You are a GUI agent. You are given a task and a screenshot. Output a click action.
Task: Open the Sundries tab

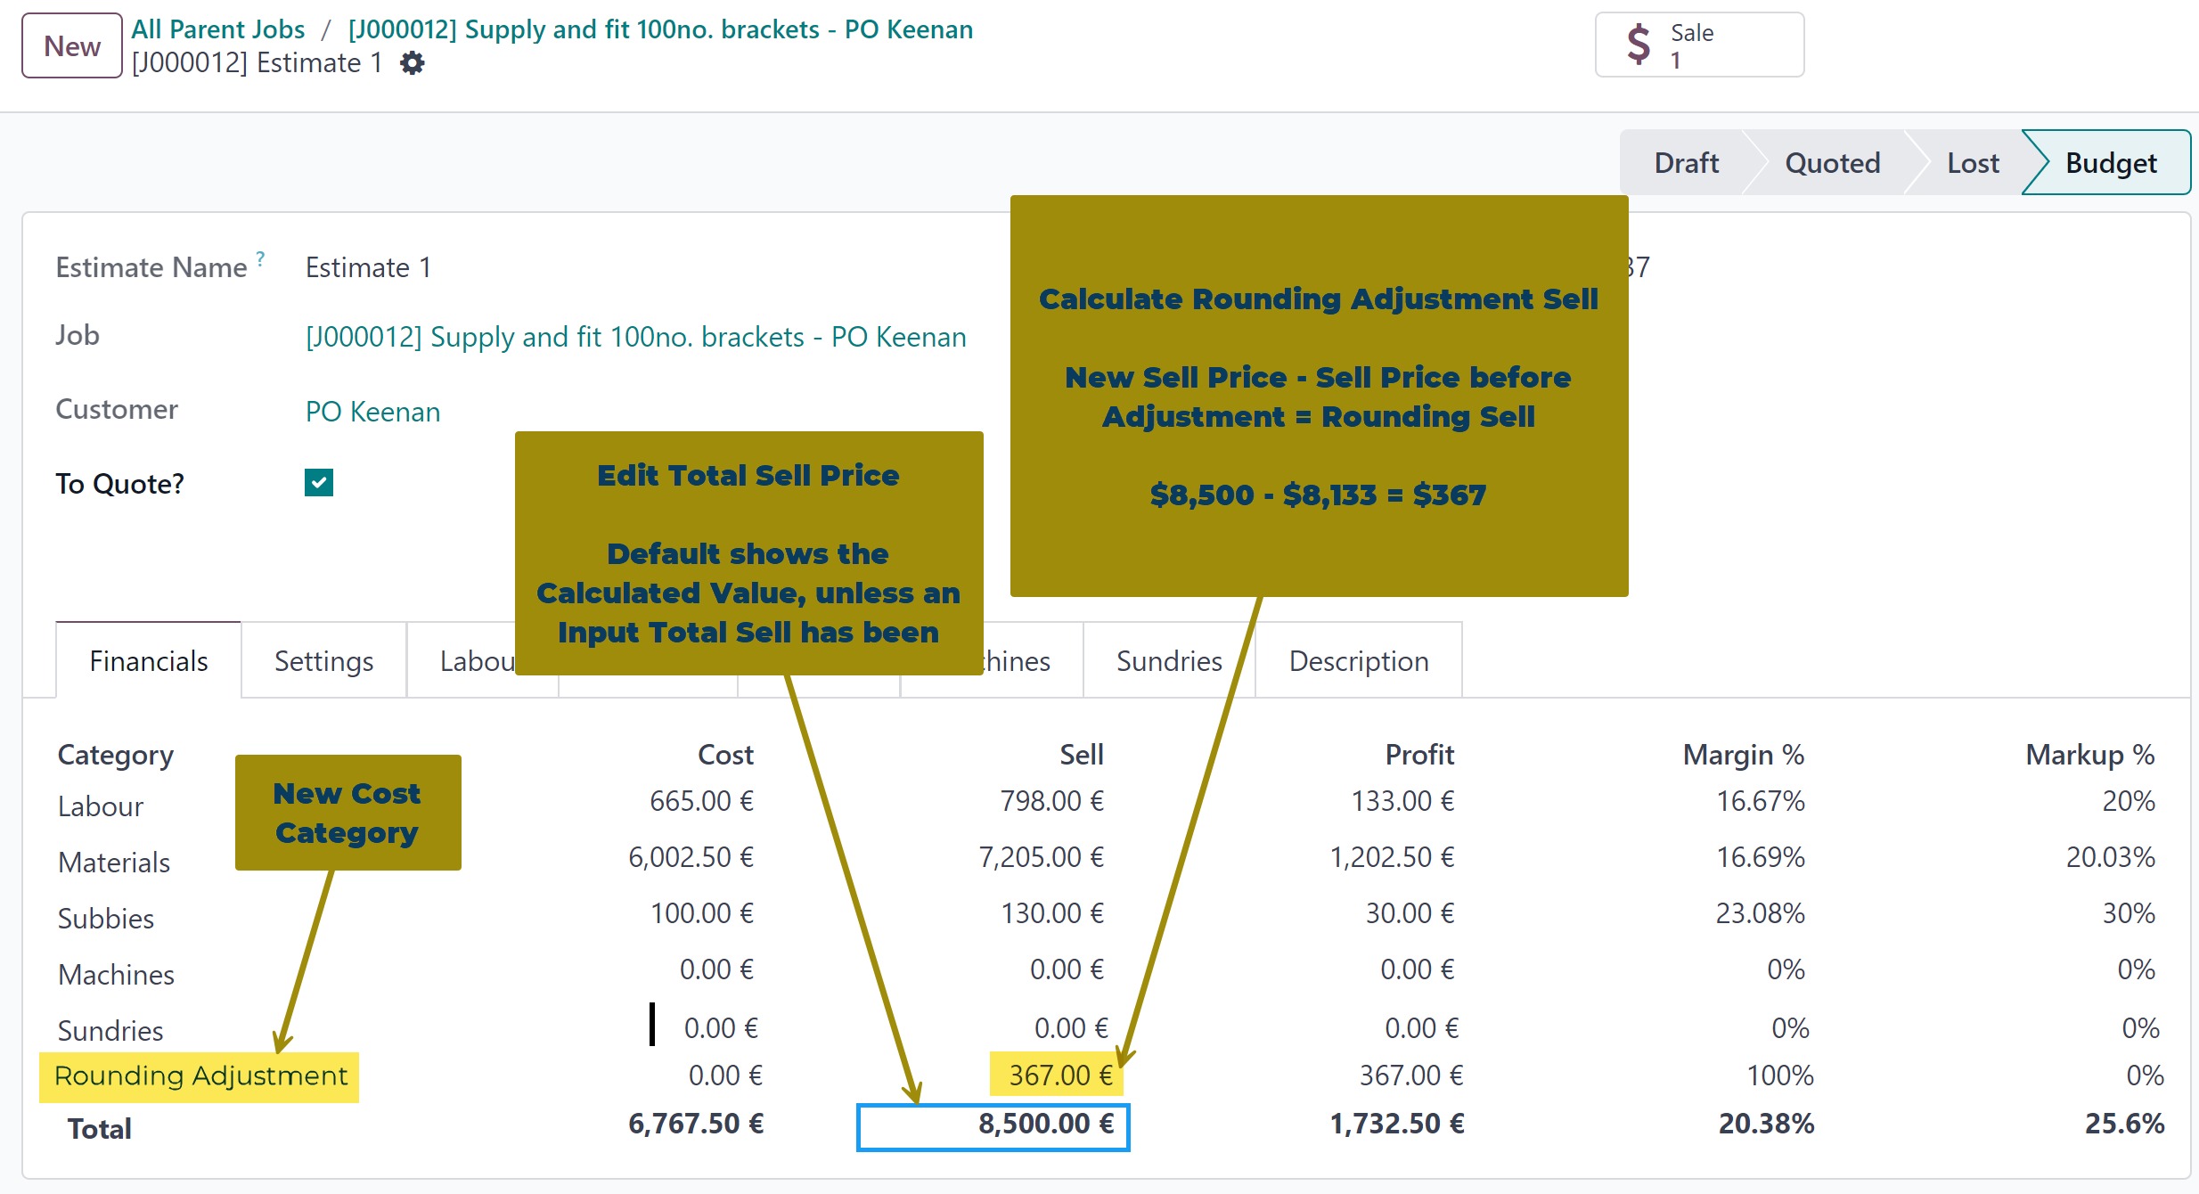[x=1168, y=661]
